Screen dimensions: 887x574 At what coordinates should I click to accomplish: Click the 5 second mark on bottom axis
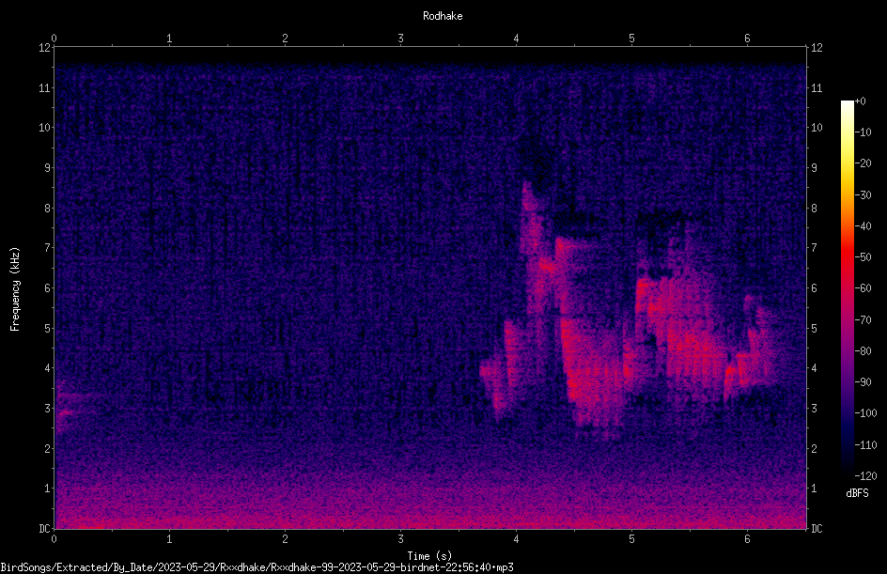tap(631, 539)
